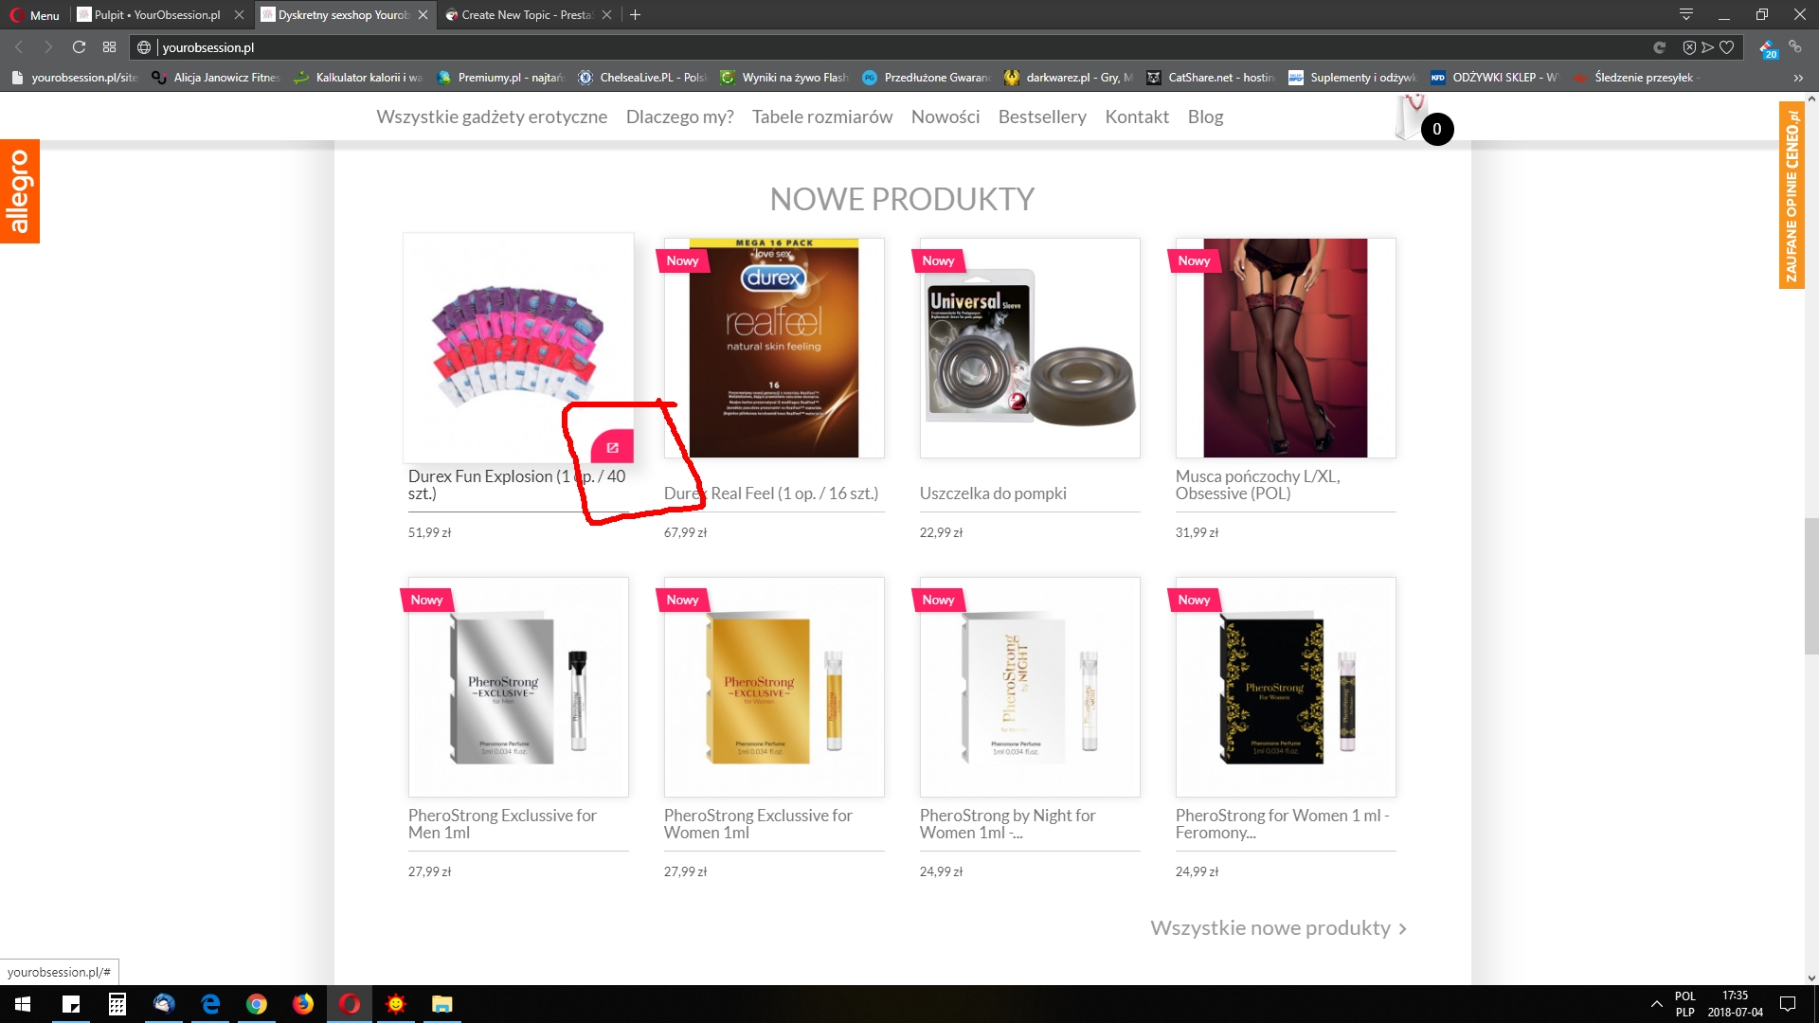Open the extension icon with the 20 badge
Screen dimensions: 1819x1023
pos(1768,48)
